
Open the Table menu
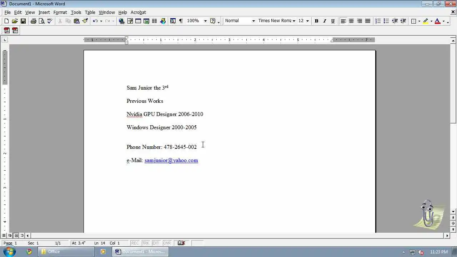pos(90,12)
